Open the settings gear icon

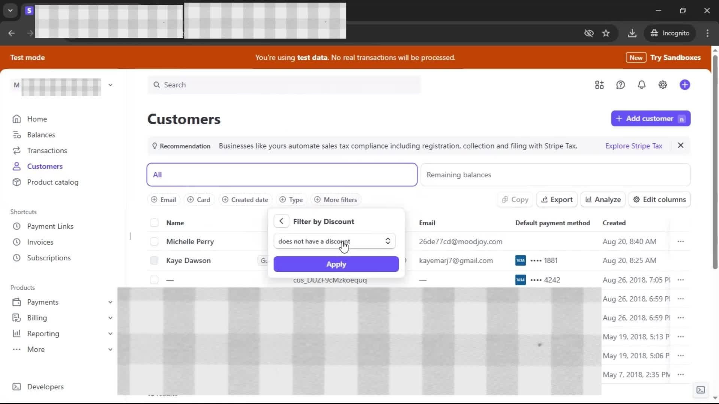tap(662, 85)
